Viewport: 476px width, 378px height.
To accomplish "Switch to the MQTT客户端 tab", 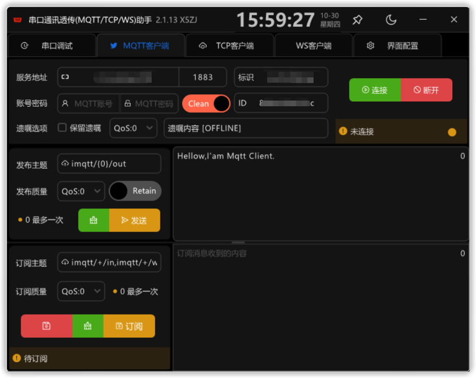I will (141, 45).
